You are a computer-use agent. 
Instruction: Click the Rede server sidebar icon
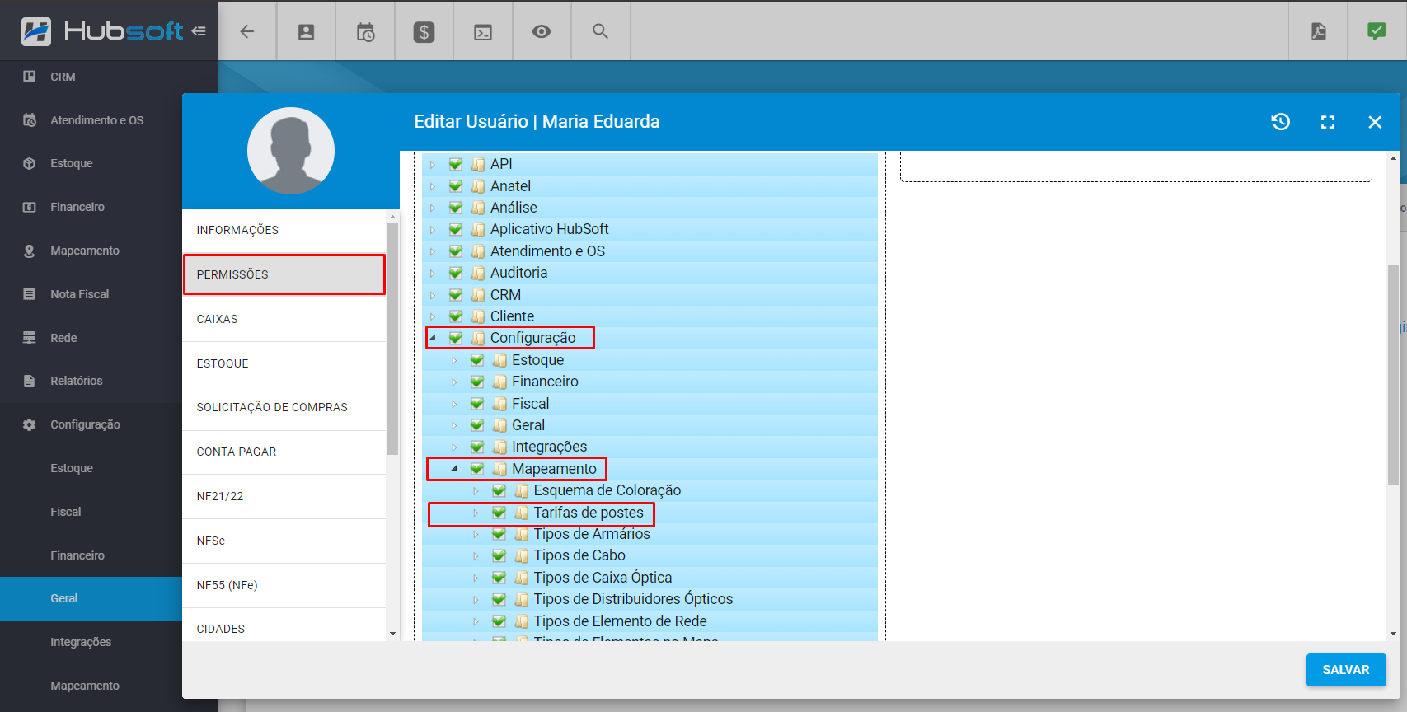(x=30, y=338)
